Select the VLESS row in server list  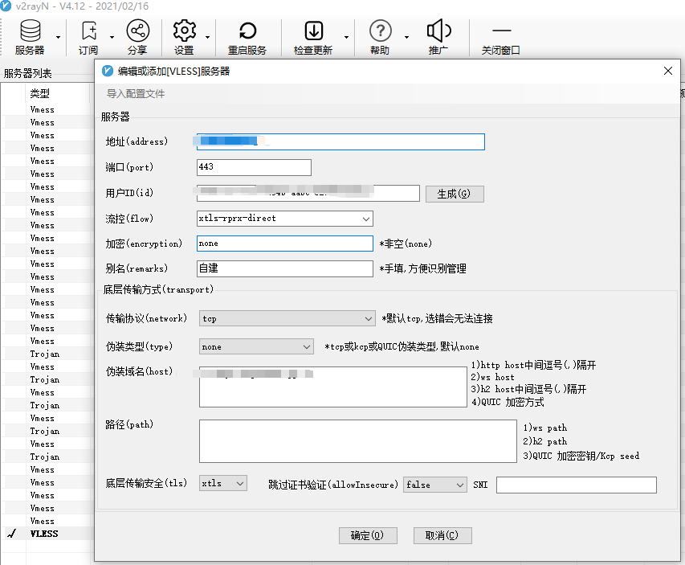point(47,534)
